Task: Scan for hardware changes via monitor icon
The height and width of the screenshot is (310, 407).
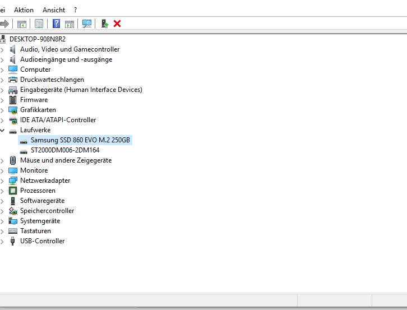Action: coord(87,24)
